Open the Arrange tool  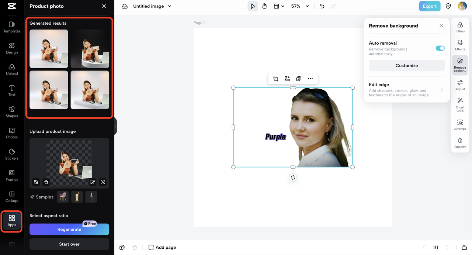point(460,125)
